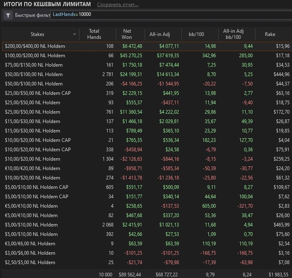This screenshot has height=278, width=292.
Task: Click the $3,00/$6,00 NL Holdem stake
Action: (x=30, y=253)
